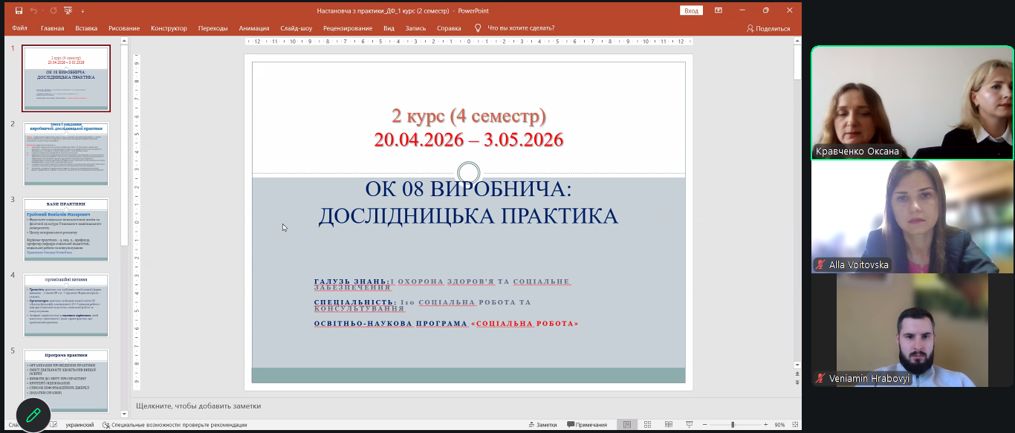Image resolution: width=1015 pixels, height=433 pixels.
Task: Open the Переходы ribbon tab
Action: pos(213,28)
